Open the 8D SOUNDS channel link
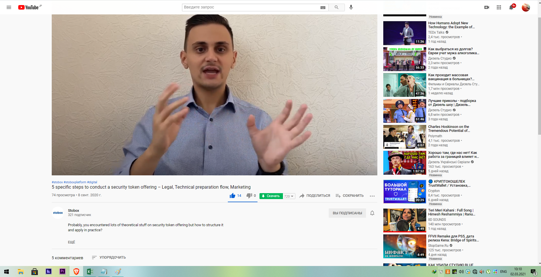 437,220
